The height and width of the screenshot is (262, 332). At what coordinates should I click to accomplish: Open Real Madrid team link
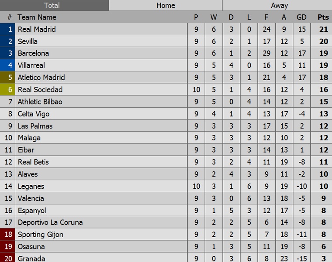pyautogui.click(x=37, y=30)
